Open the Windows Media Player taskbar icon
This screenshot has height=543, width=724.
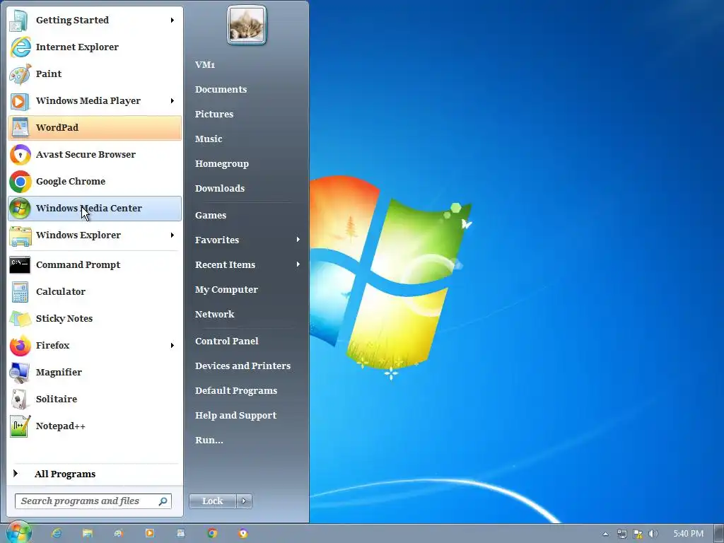point(150,533)
